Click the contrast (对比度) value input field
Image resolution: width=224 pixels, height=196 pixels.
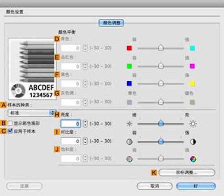pyautogui.click(x=71, y=141)
